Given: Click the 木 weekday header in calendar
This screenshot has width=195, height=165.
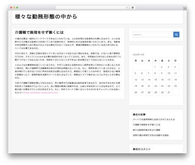Looking at the screenshot, I should pyautogui.click(x=156, y=60).
